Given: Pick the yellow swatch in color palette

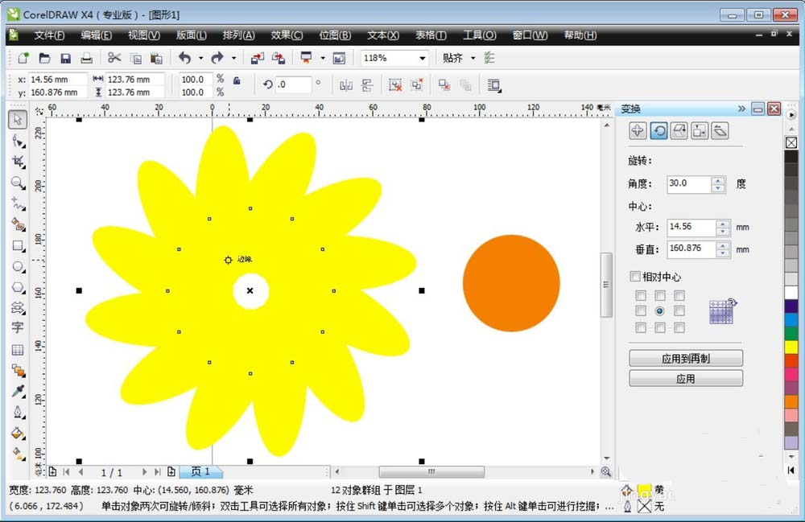Looking at the screenshot, I should pos(791,347).
